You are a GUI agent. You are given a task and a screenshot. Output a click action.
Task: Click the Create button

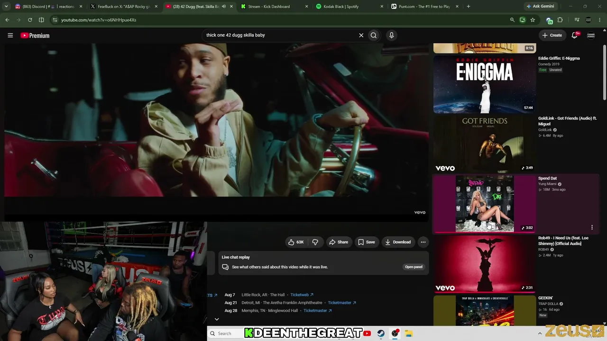click(552, 35)
